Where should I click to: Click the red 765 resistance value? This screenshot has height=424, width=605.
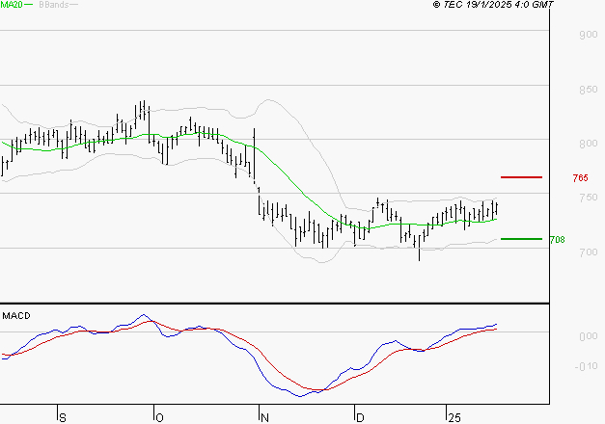(x=580, y=178)
